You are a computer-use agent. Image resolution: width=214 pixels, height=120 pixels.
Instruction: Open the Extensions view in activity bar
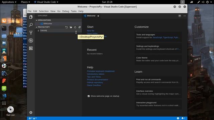[31, 48]
